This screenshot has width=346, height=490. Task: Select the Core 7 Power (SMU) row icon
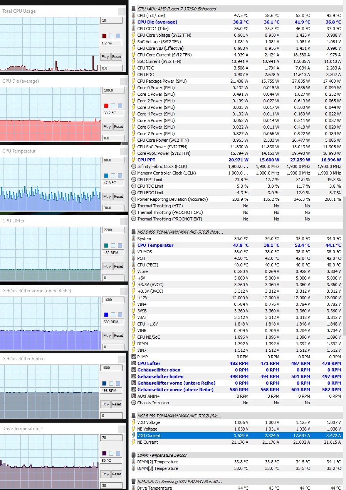[x=134, y=134]
